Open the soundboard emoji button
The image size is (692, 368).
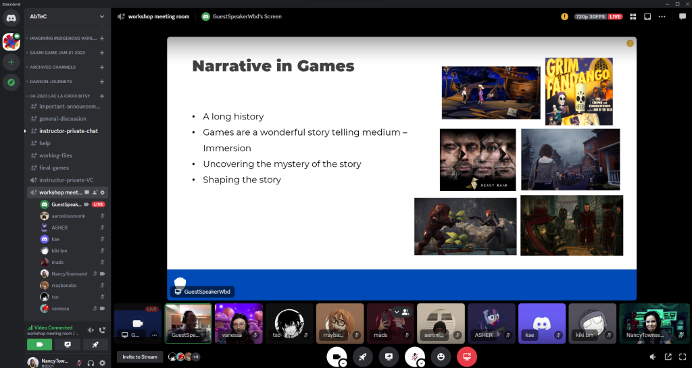pyautogui.click(x=441, y=357)
